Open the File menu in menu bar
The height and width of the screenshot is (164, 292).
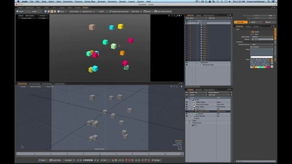[x=31, y=1]
